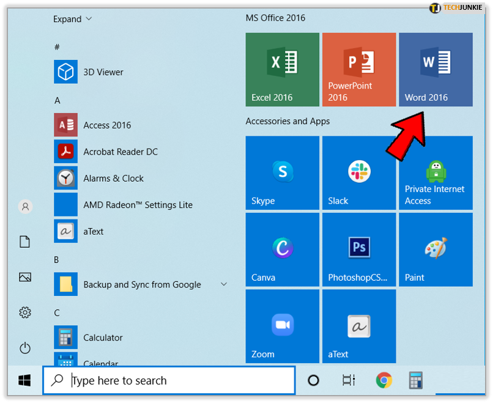Click the 'A' letter group header
Screen dimensions: 493x403
click(x=57, y=100)
